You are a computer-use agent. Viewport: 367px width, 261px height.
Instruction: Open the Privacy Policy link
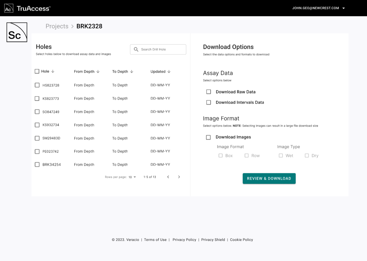pos(184,240)
